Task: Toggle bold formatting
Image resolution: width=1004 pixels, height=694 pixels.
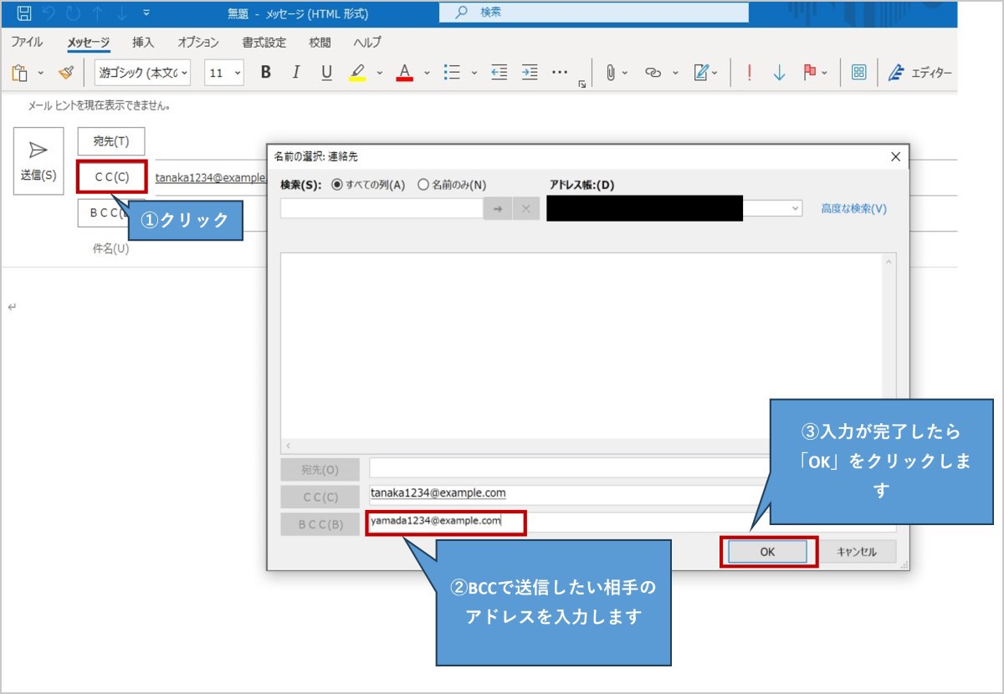Action: pyautogui.click(x=265, y=73)
